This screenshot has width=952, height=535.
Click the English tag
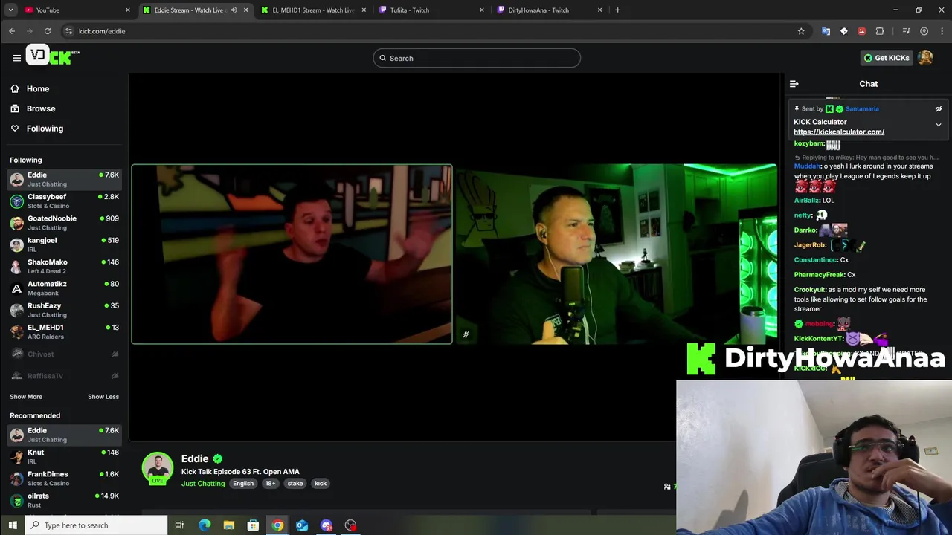click(x=242, y=484)
